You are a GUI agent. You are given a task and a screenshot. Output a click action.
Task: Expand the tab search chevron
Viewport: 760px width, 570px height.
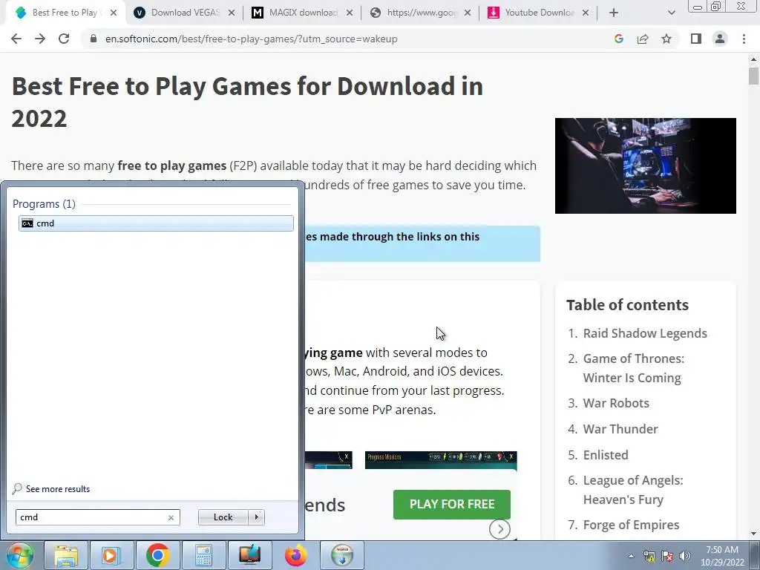tap(671, 13)
